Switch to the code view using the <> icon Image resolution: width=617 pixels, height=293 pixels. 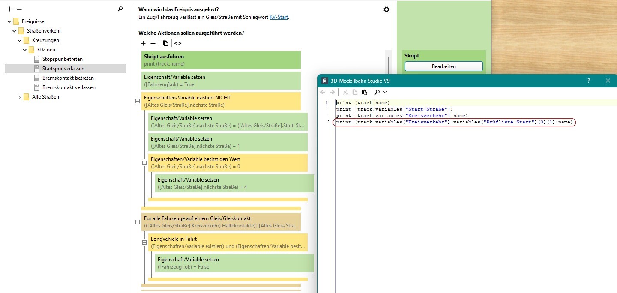177,43
